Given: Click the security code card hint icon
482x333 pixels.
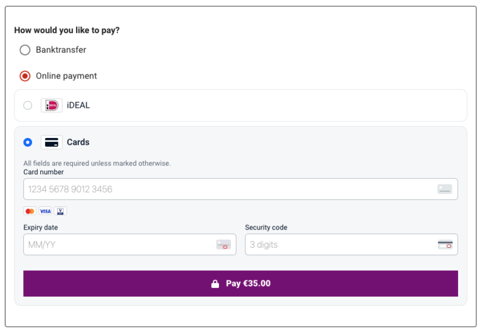Looking at the screenshot, I should tap(445, 245).
